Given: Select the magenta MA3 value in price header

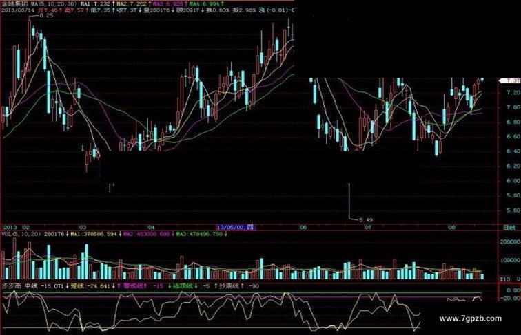Looking at the screenshot, I should tap(167, 3).
